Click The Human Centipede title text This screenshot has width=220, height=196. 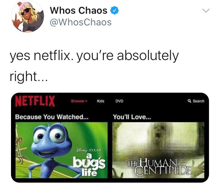coord(159,167)
